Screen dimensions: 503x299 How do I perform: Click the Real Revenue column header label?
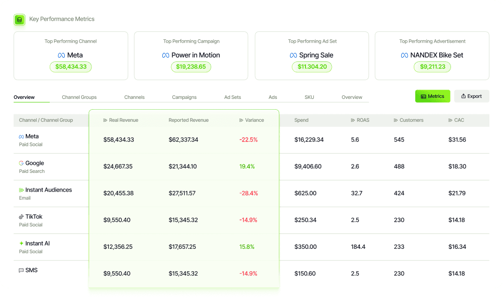[123, 120]
